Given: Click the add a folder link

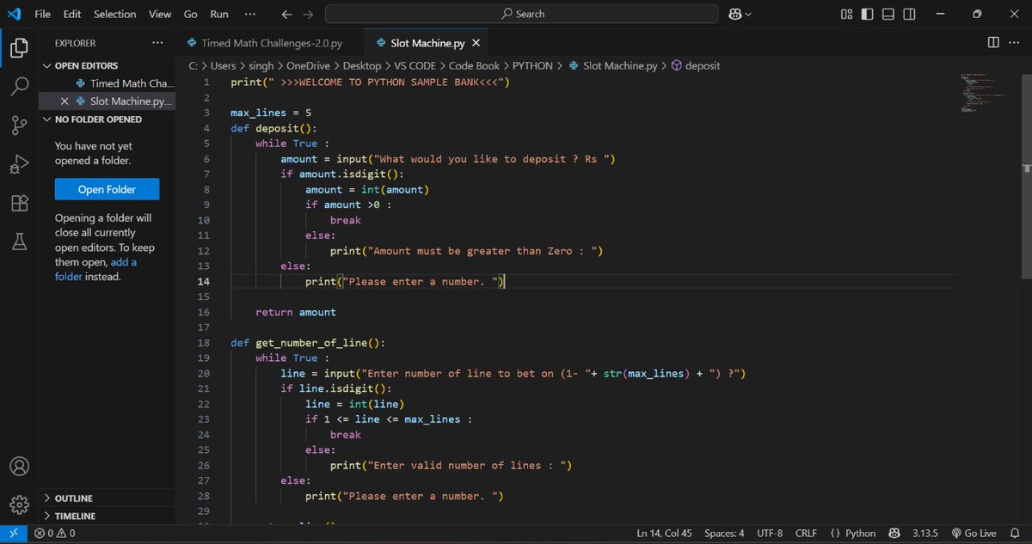Looking at the screenshot, I should pos(95,269).
